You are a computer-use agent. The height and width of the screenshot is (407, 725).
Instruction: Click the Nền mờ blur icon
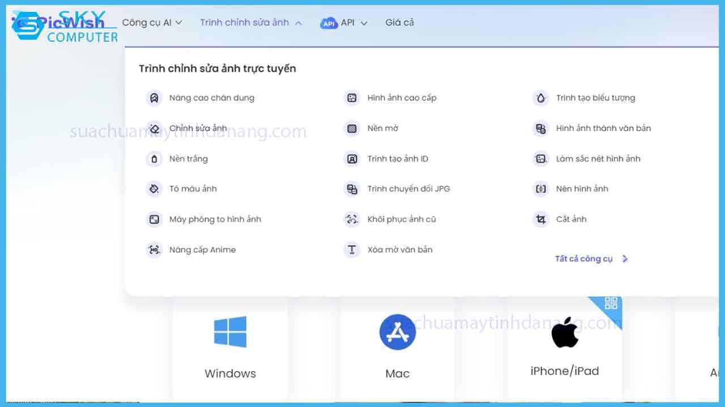(352, 128)
